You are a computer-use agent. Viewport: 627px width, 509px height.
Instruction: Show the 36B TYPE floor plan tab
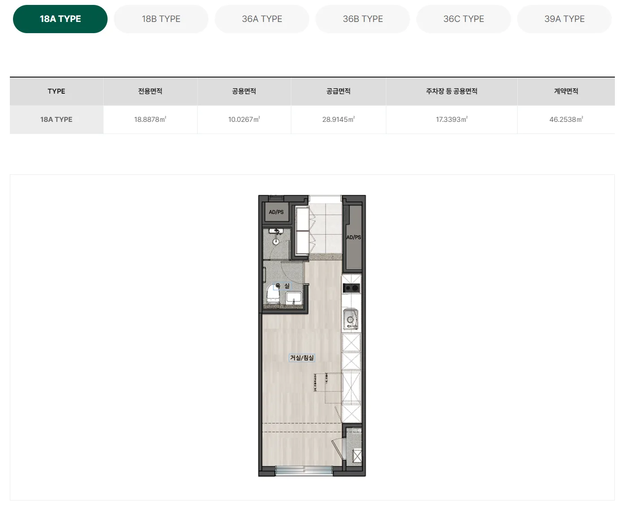363,19
